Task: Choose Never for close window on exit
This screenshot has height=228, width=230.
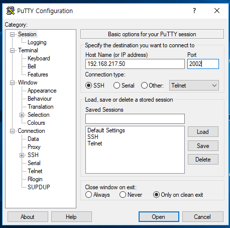Action: [x=123, y=195]
